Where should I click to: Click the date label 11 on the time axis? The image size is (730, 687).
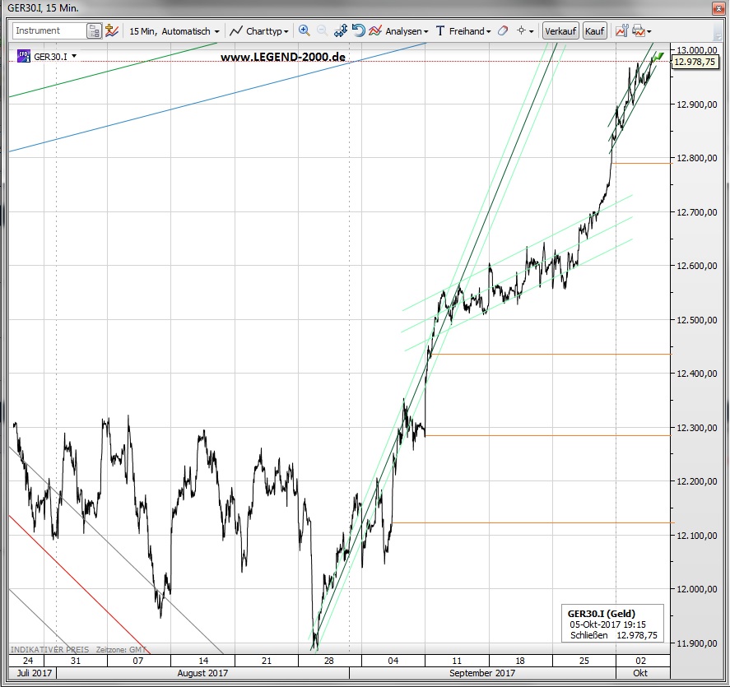(457, 661)
